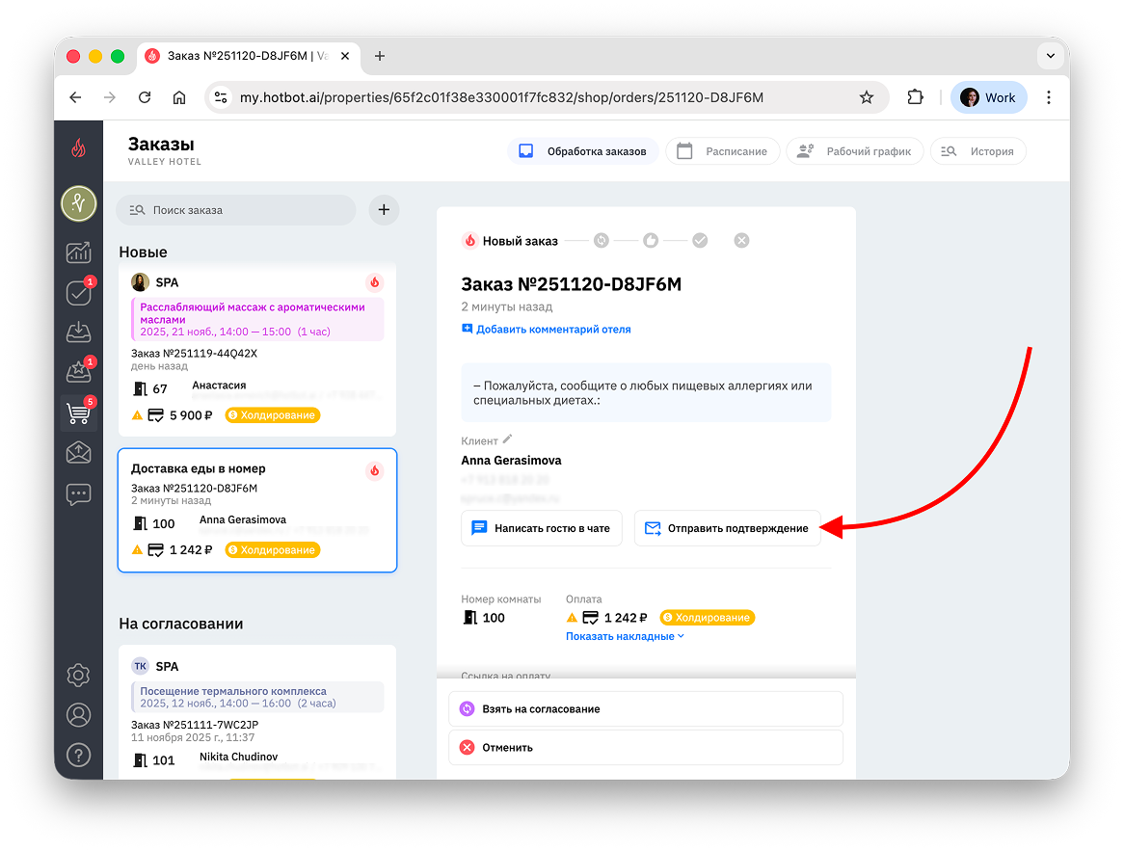The width and height of the screenshot is (1124, 851).
Task: Click 'Отправить подтверждение' button
Action: [727, 528]
